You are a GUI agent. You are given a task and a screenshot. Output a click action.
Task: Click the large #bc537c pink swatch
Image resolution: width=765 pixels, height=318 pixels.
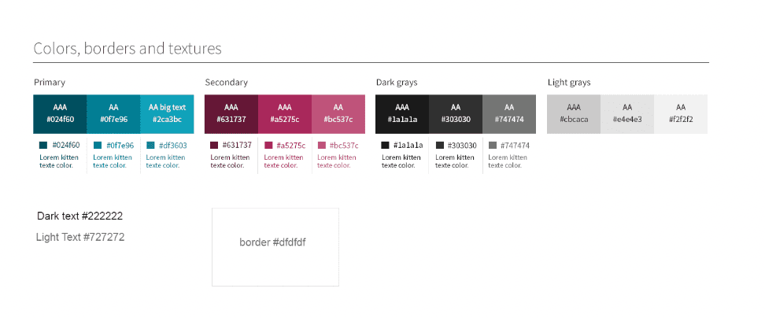338,113
